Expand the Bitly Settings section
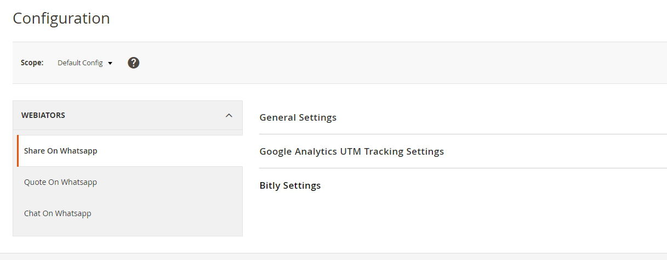This screenshot has height=260, width=667. [x=290, y=185]
